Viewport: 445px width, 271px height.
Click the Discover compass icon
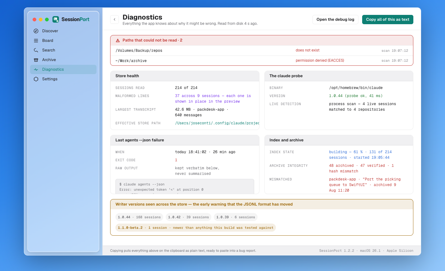tap(36, 31)
